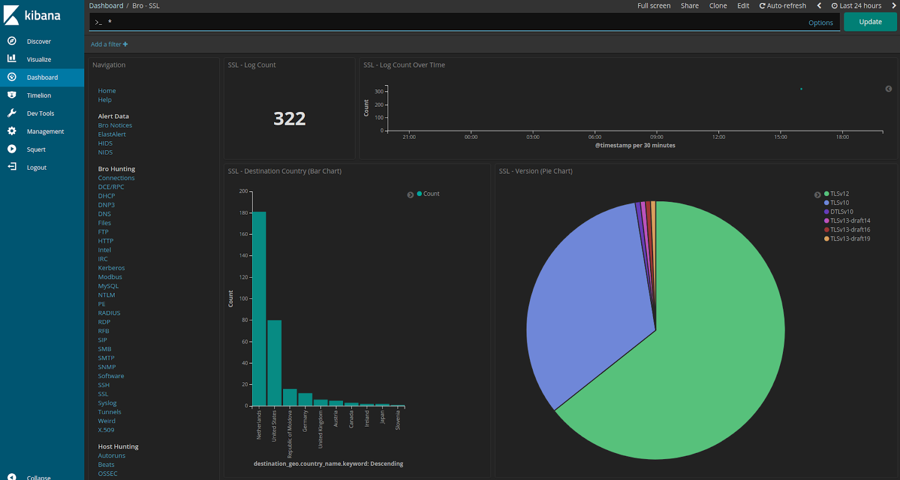Open Home in Navigation panel
This screenshot has height=480, width=900.
click(107, 90)
